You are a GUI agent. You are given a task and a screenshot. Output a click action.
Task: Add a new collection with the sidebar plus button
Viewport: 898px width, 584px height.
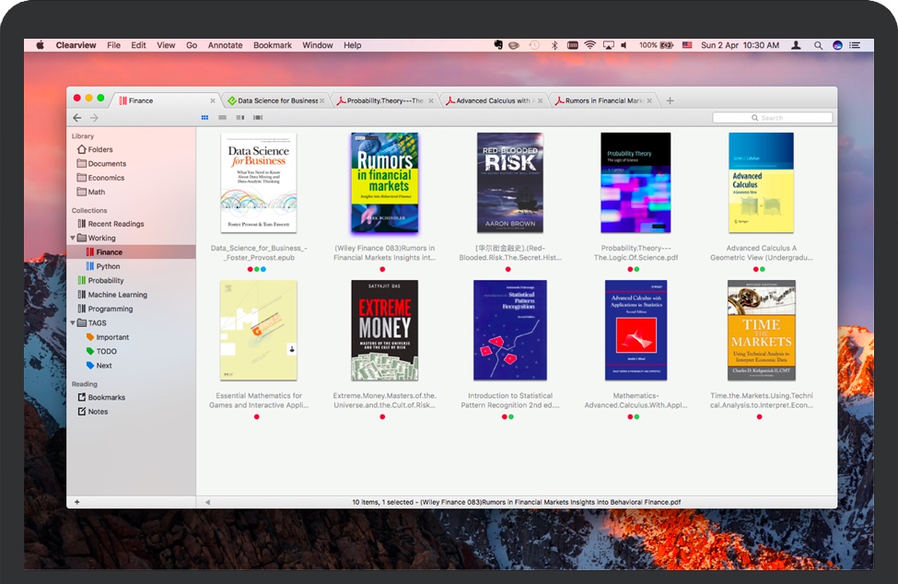[x=76, y=502]
